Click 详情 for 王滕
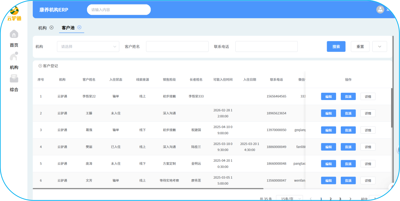The height and width of the screenshot is (201, 400). [368, 113]
